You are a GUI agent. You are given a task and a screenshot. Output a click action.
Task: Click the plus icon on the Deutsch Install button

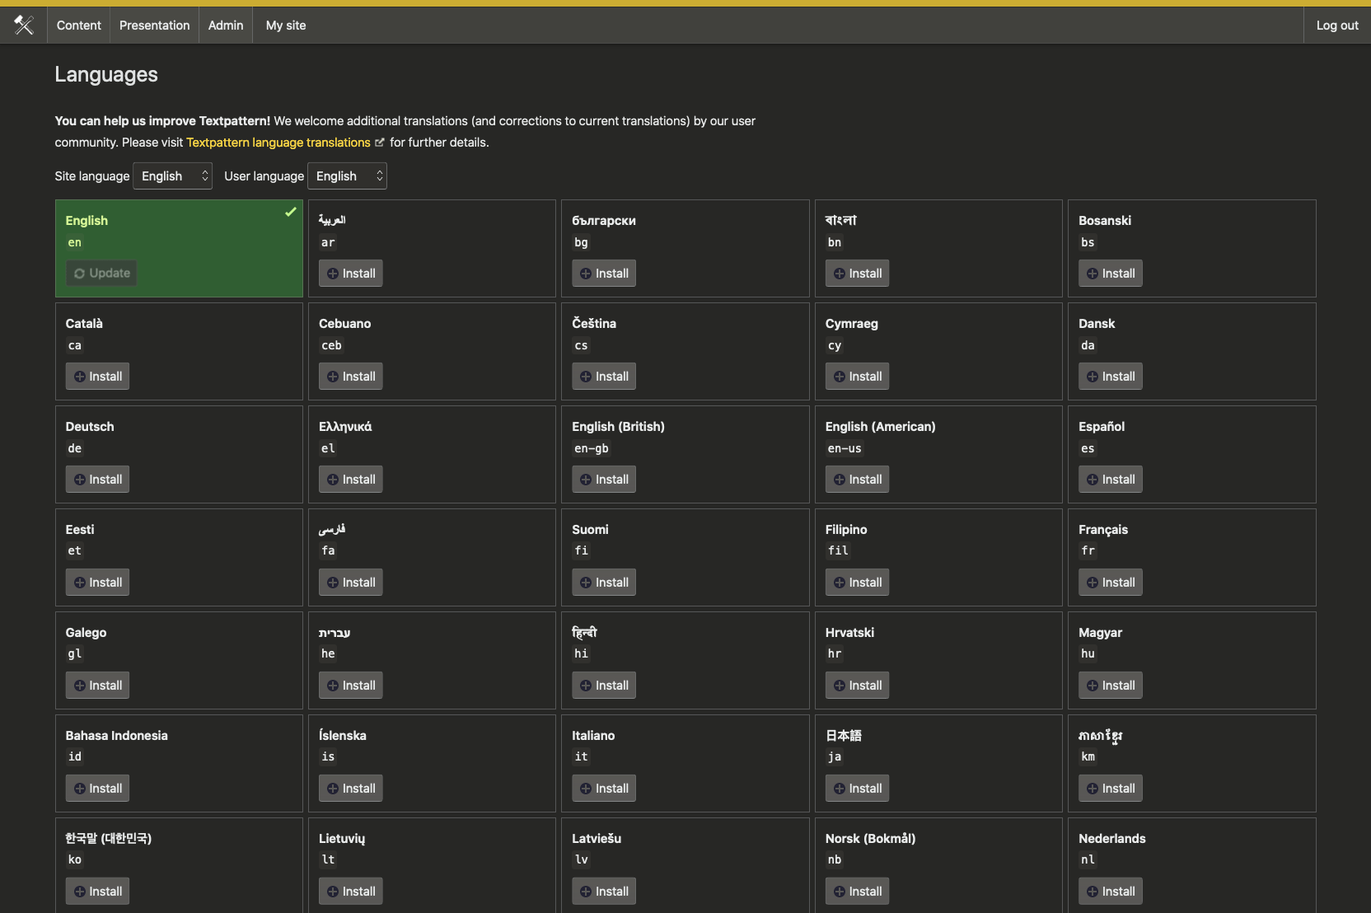78,479
